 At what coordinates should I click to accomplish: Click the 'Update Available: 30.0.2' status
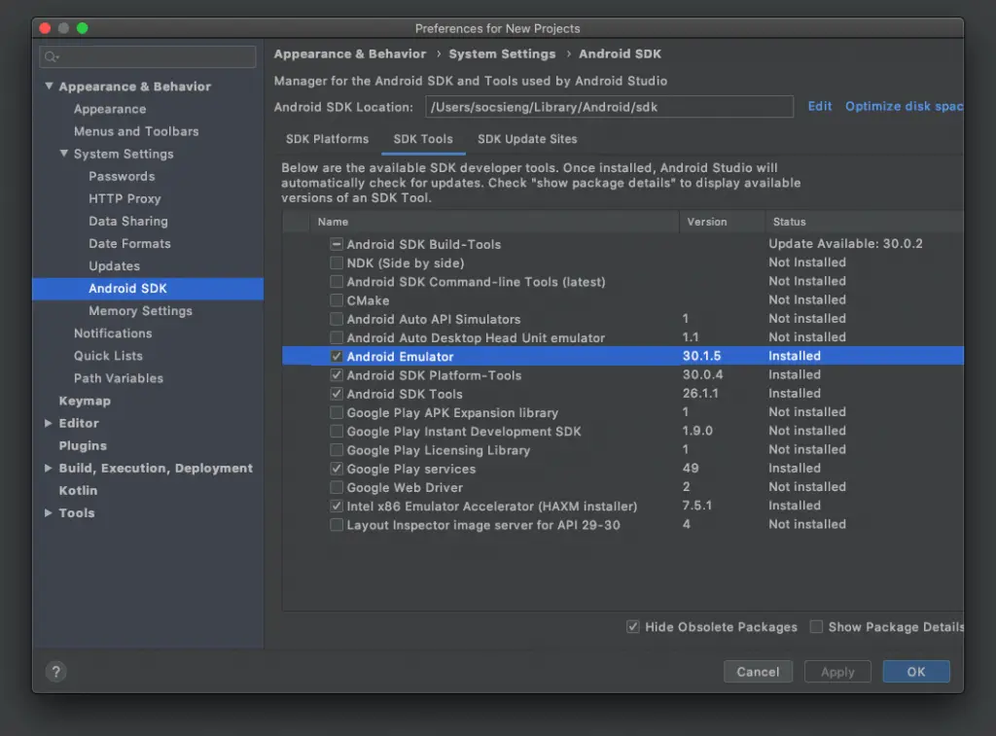tap(845, 244)
